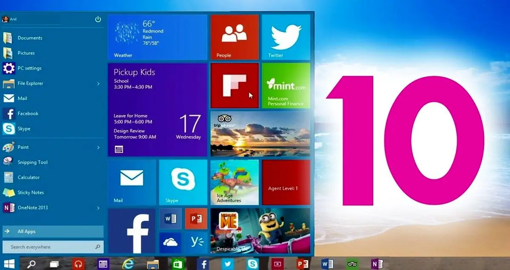Launch Snipping Tool from Start list
Viewport: 510px width, 270px height.
pos(53,162)
